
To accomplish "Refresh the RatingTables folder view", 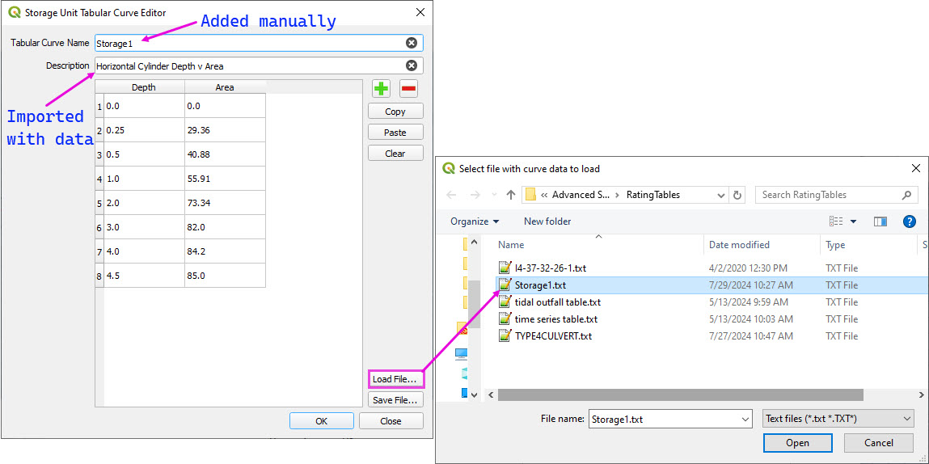I will click(737, 195).
